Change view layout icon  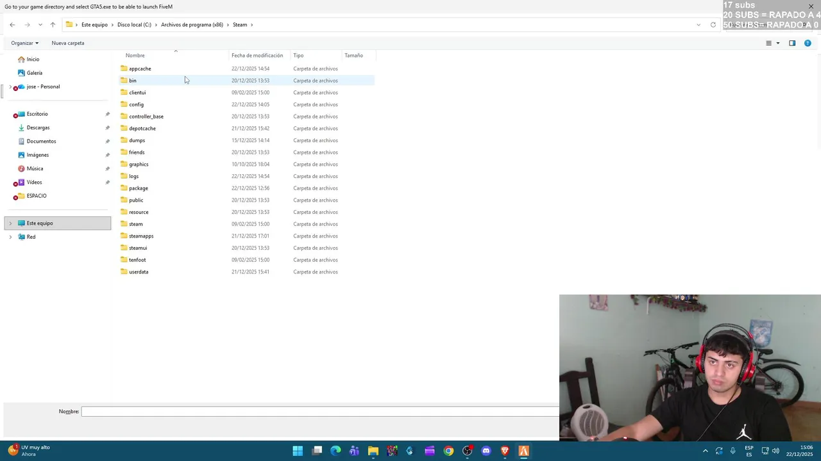(x=768, y=44)
